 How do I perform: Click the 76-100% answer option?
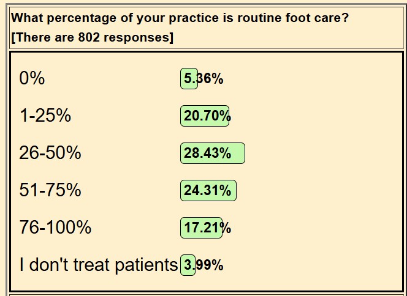pos(55,227)
